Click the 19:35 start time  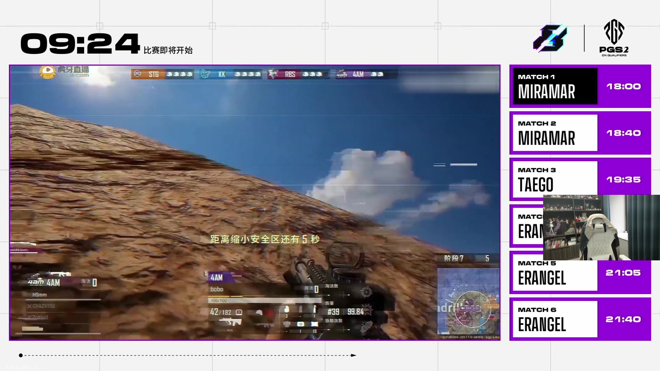tap(624, 179)
